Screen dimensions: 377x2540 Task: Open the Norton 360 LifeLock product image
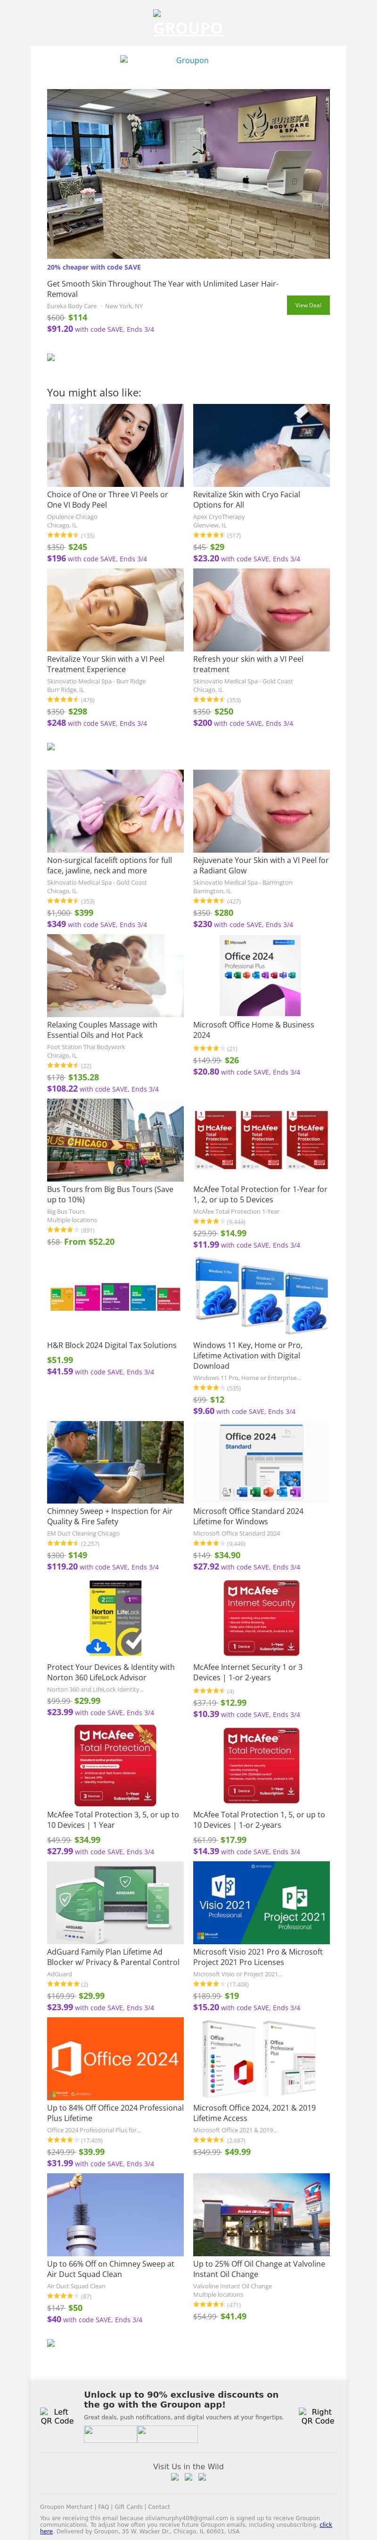pos(115,1618)
